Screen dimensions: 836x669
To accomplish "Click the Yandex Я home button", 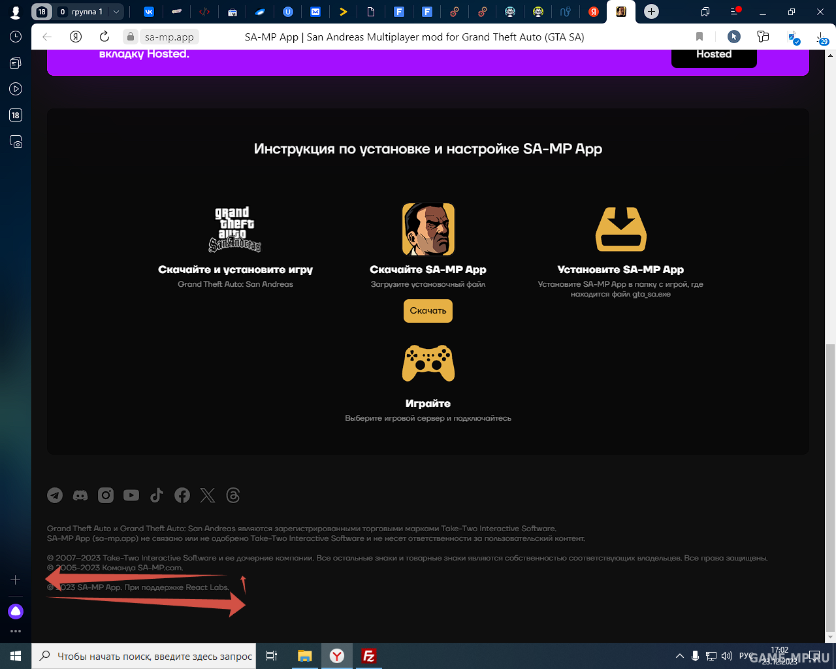I will click(x=76, y=37).
